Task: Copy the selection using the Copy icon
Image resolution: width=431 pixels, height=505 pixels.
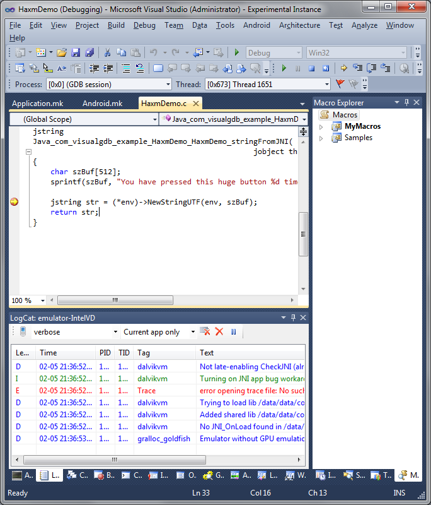Action: 121,52
